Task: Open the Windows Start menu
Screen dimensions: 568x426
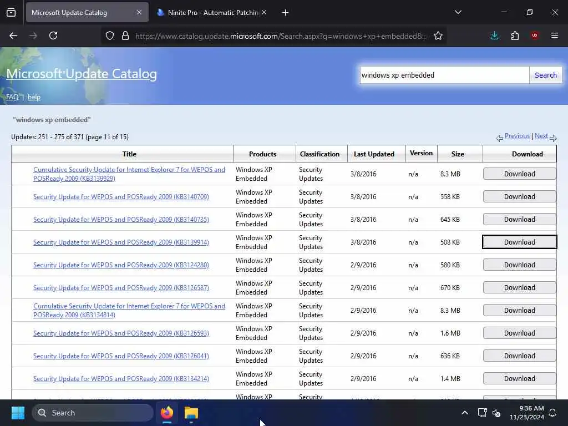Action: point(18,413)
